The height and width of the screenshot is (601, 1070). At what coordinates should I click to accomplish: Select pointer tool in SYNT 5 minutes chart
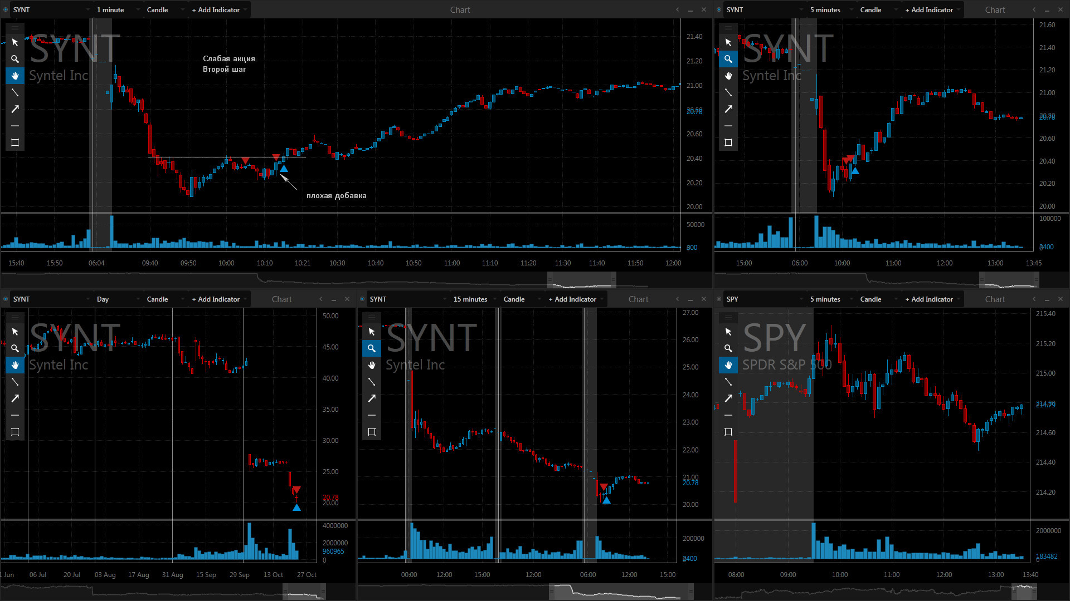coord(728,42)
